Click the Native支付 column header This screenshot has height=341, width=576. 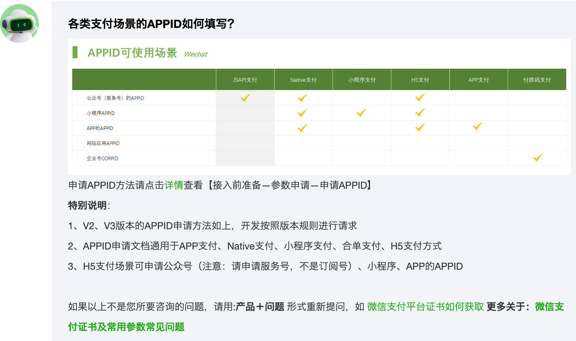tap(303, 80)
